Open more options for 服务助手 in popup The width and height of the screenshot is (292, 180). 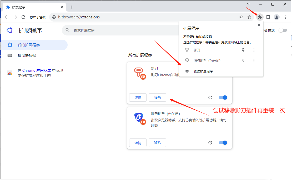(254, 60)
